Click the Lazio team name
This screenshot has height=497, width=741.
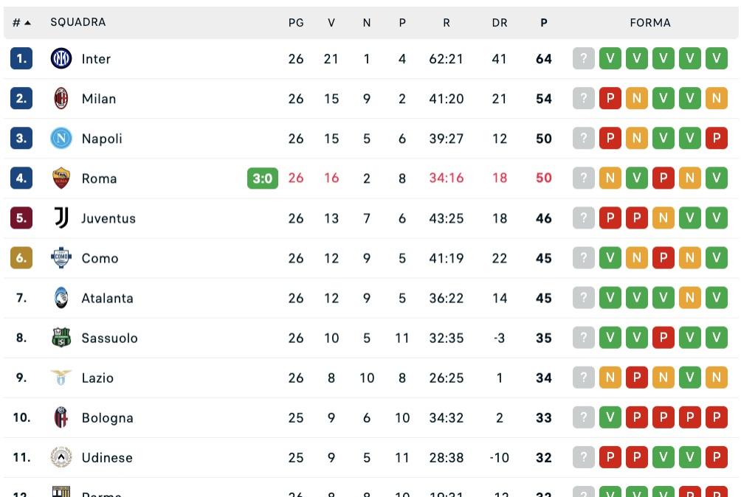100,378
